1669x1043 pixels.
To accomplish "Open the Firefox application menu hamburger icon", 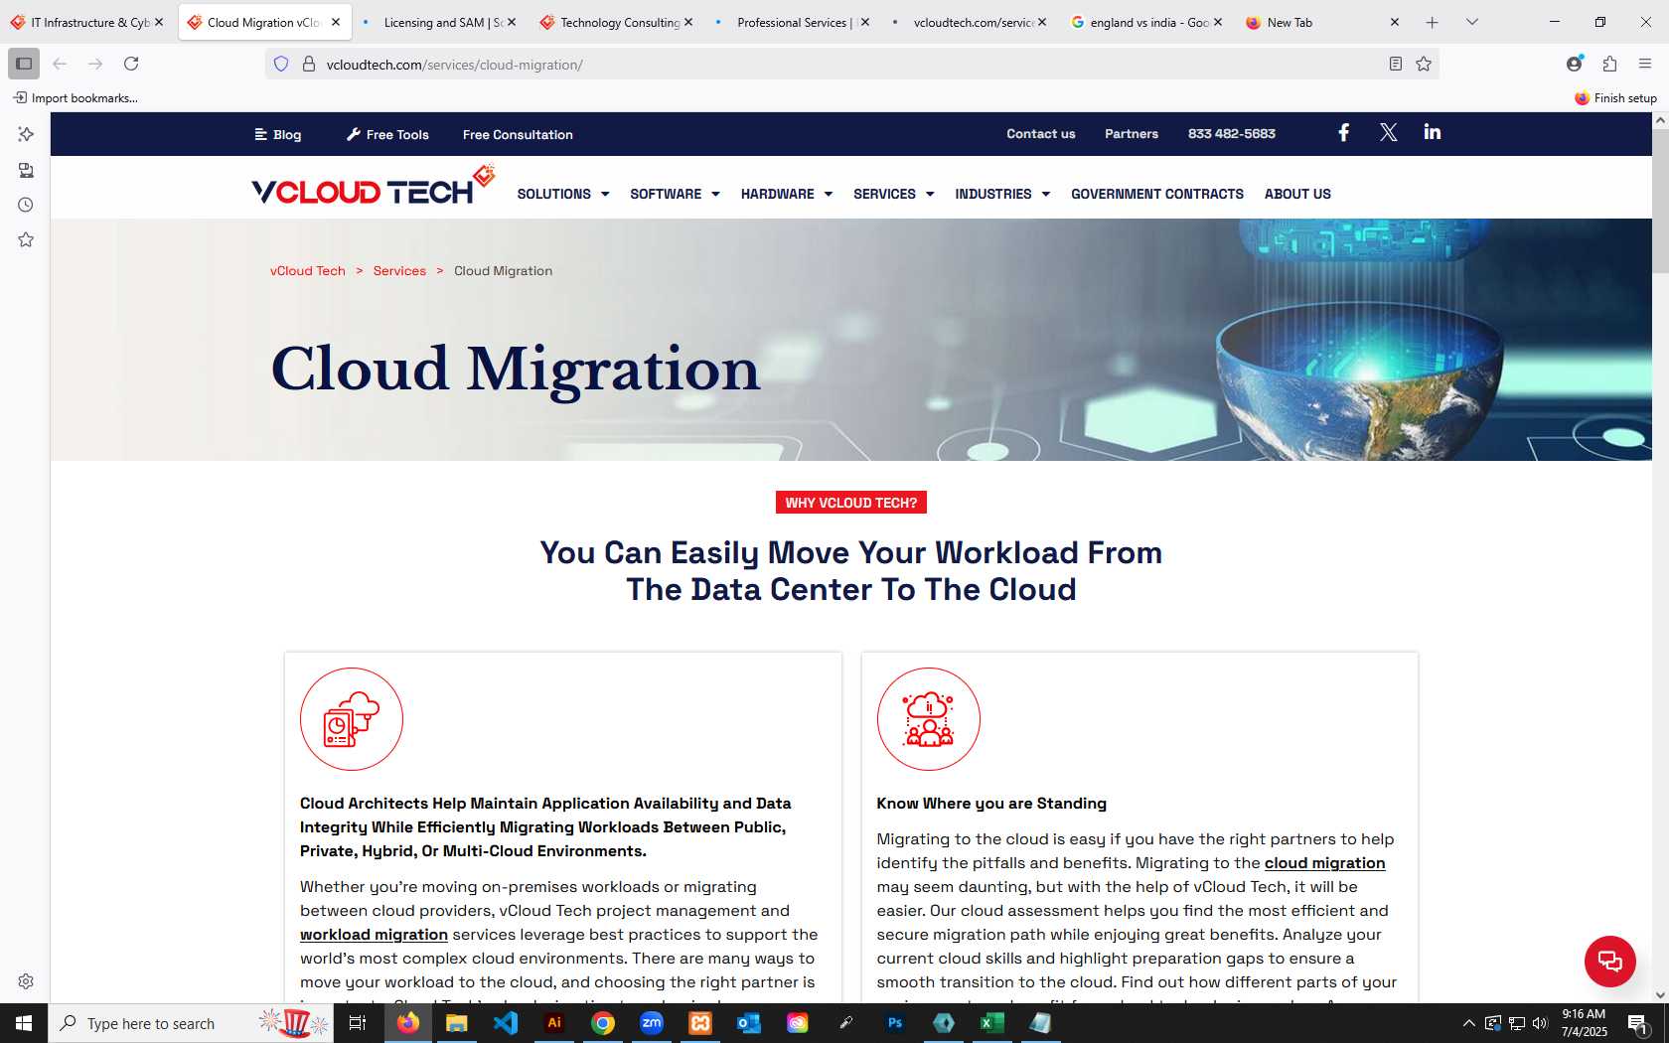I will tap(1645, 64).
